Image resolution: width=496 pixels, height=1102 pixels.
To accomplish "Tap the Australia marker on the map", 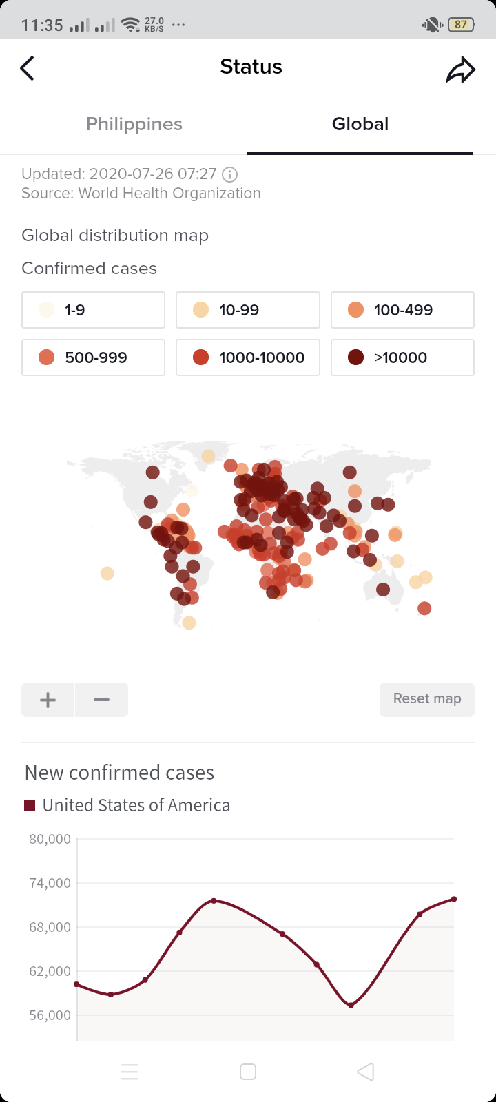I will [x=383, y=589].
